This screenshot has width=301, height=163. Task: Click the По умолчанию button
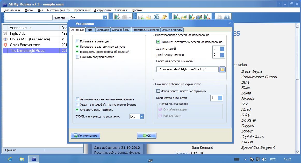(x=85, y=136)
